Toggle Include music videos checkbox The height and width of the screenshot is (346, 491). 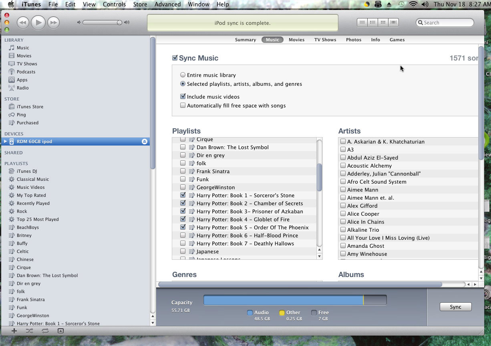pos(183,97)
